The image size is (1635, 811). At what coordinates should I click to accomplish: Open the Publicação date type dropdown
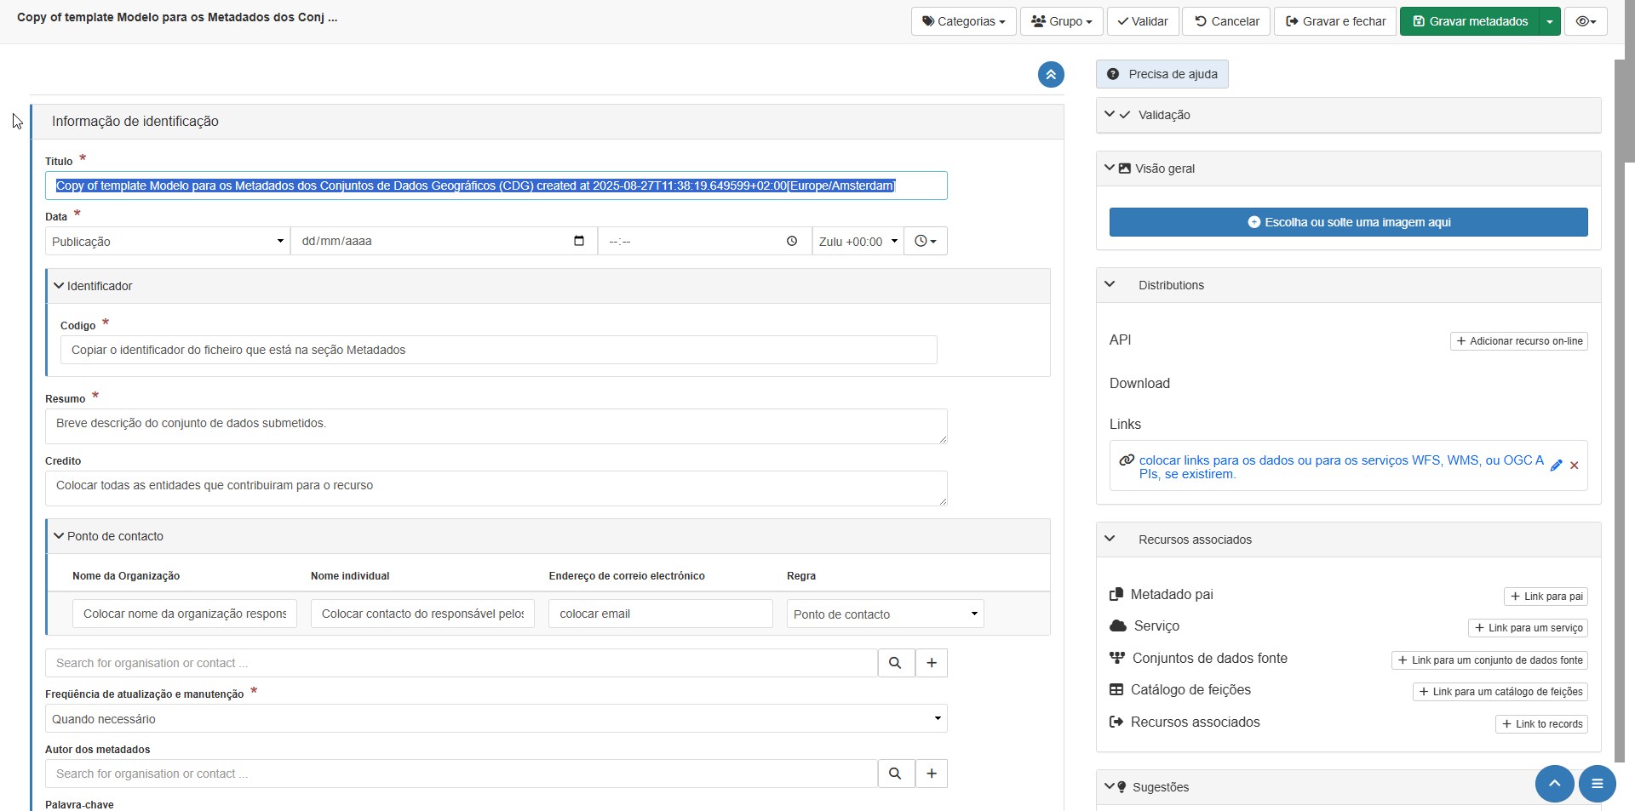point(167,242)
